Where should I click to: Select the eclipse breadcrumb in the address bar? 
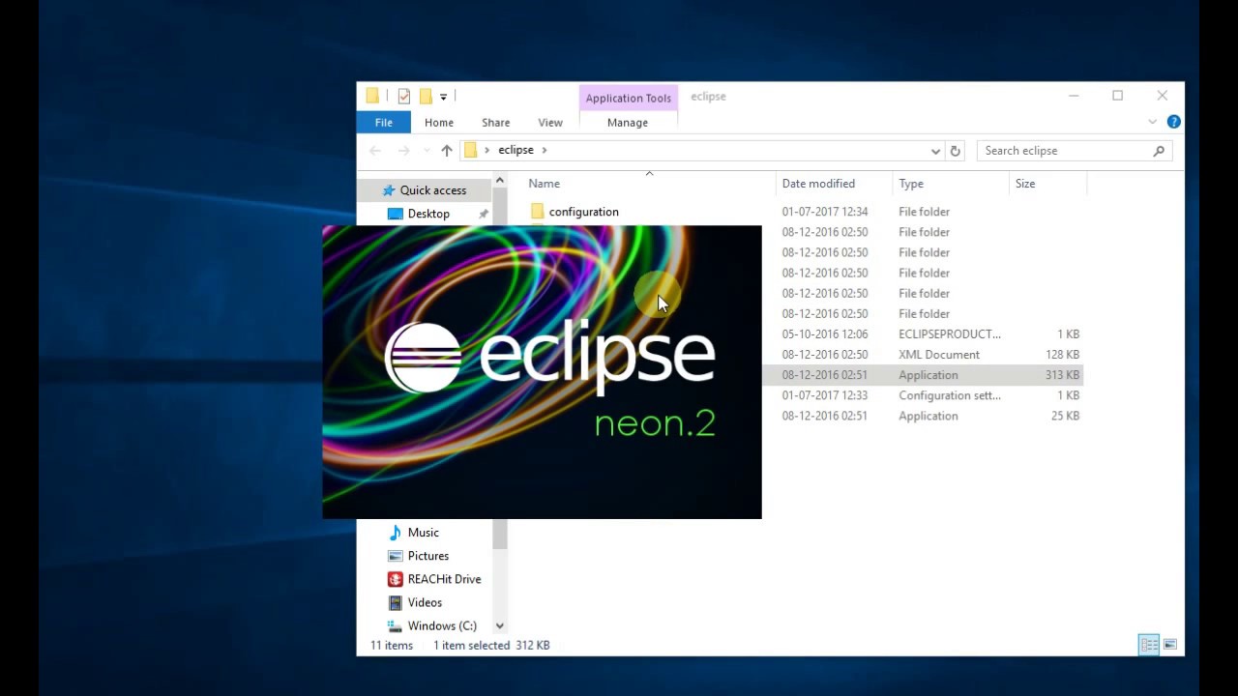[516, 150]
